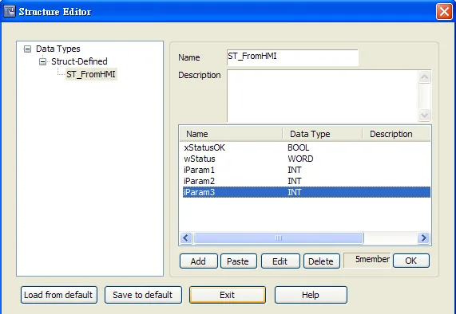456x314 pixels.
Task: Click the member list scroll right arrow
Action: (423, 238)
